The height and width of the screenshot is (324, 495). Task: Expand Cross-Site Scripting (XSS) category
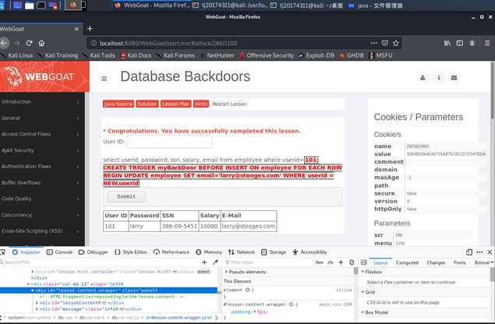tap(41, 231)
